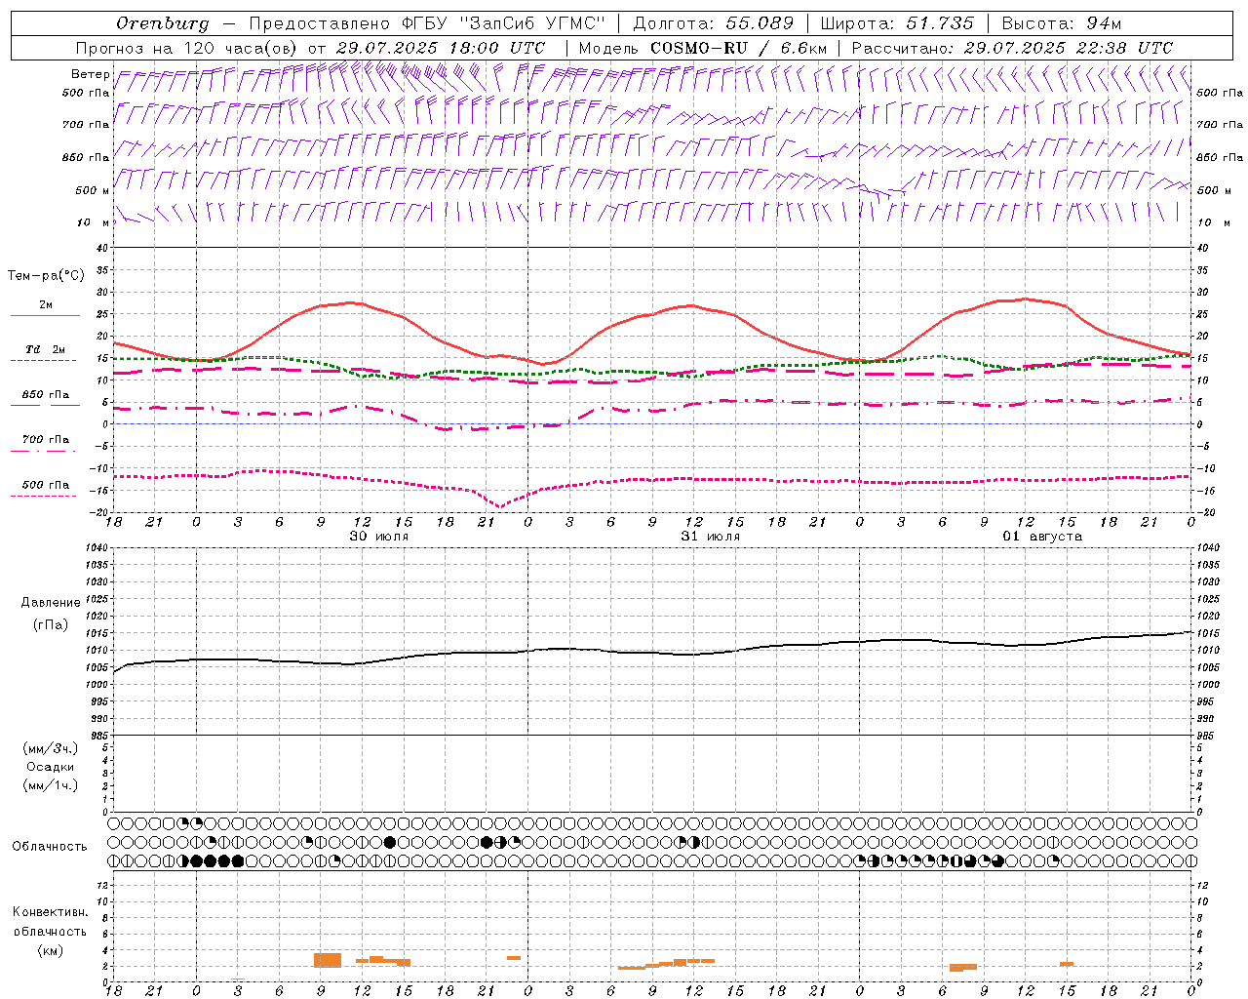The width and height of the screenshot is (1248, 999).
Task: Click the '(мм/3ч.)' precipitation unit label
Action: click(51, 748)
